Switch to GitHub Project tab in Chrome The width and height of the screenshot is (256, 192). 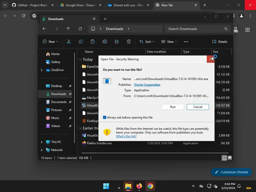(33, 5)
